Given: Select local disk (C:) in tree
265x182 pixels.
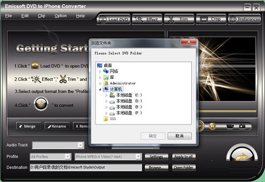Looking at the screenshot, I should (x=129, y=95).
